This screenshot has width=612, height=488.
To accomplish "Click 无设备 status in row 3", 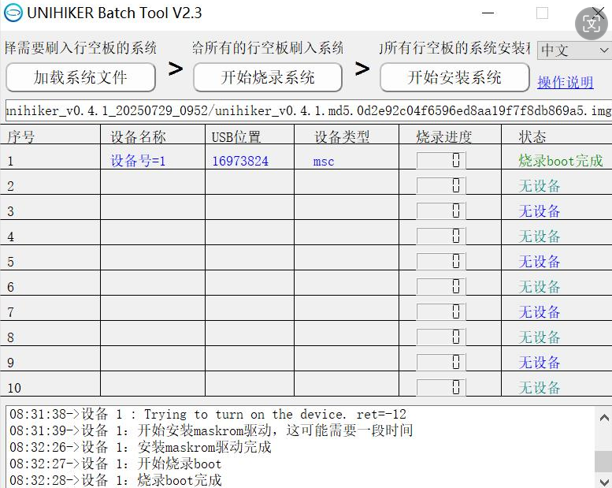I will pos(539,211).
